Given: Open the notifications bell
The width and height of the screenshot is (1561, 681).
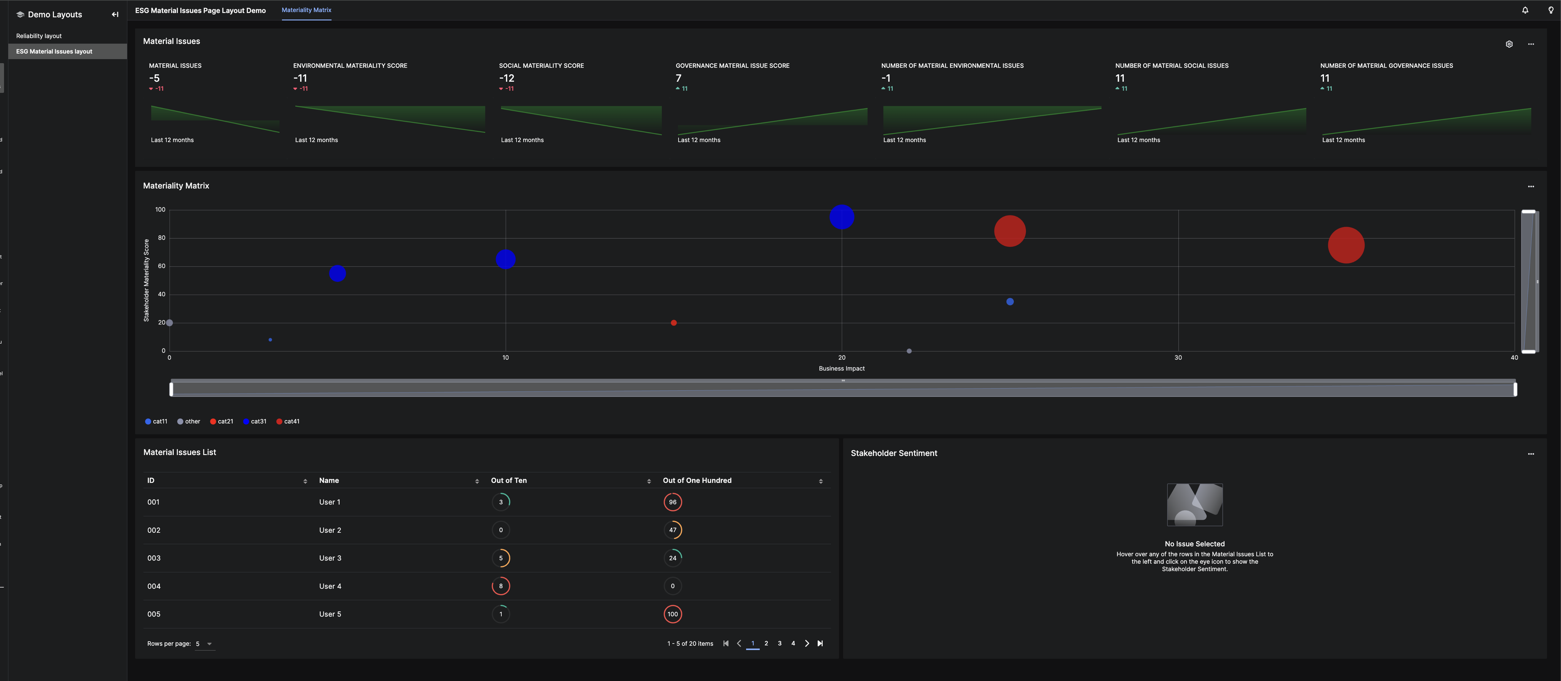Looking at the screenshot, I should coord(1525,10).
